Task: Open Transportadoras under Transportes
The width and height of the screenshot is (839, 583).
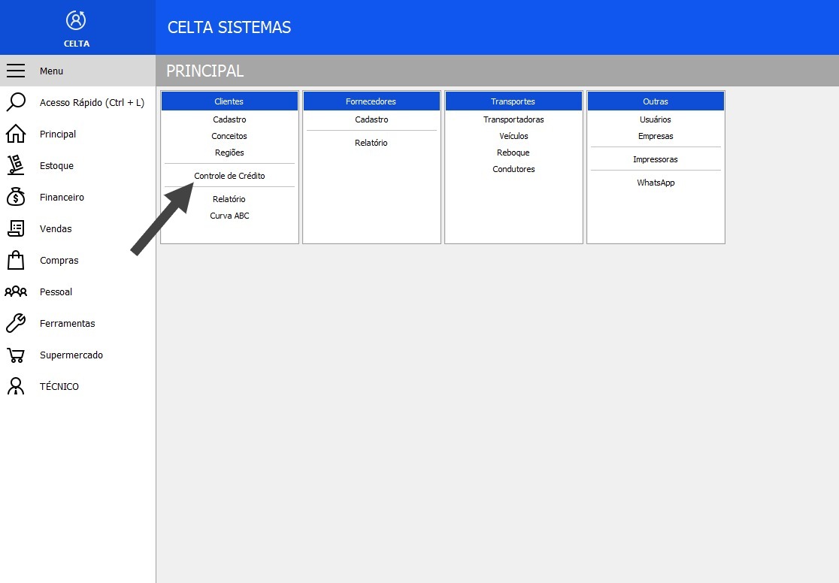Action: coord(513,119)
